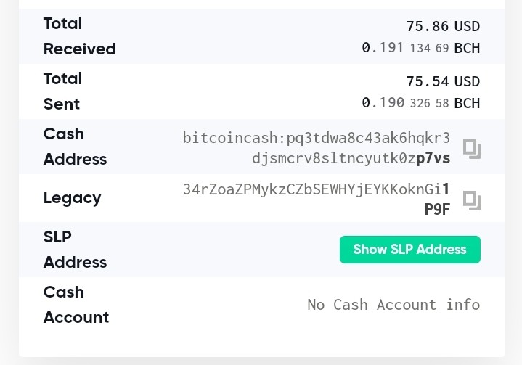Click the Cash Account label
Image resolution: width=522 pixels, height=365 pixels.
click(76, 305)
